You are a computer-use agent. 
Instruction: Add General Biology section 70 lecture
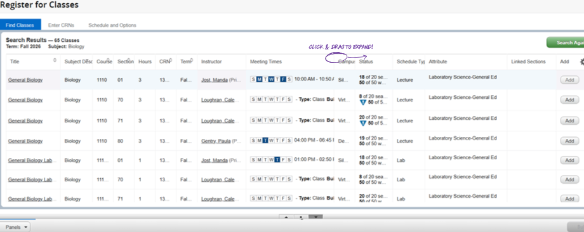coord(569,100)
